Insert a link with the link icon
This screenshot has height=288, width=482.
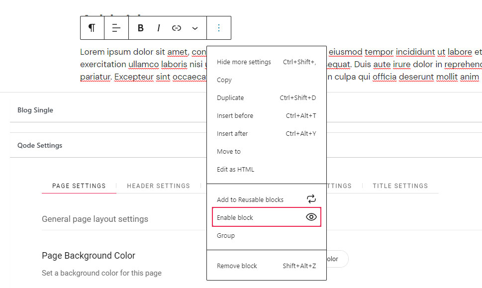click(x=177, y=28)
